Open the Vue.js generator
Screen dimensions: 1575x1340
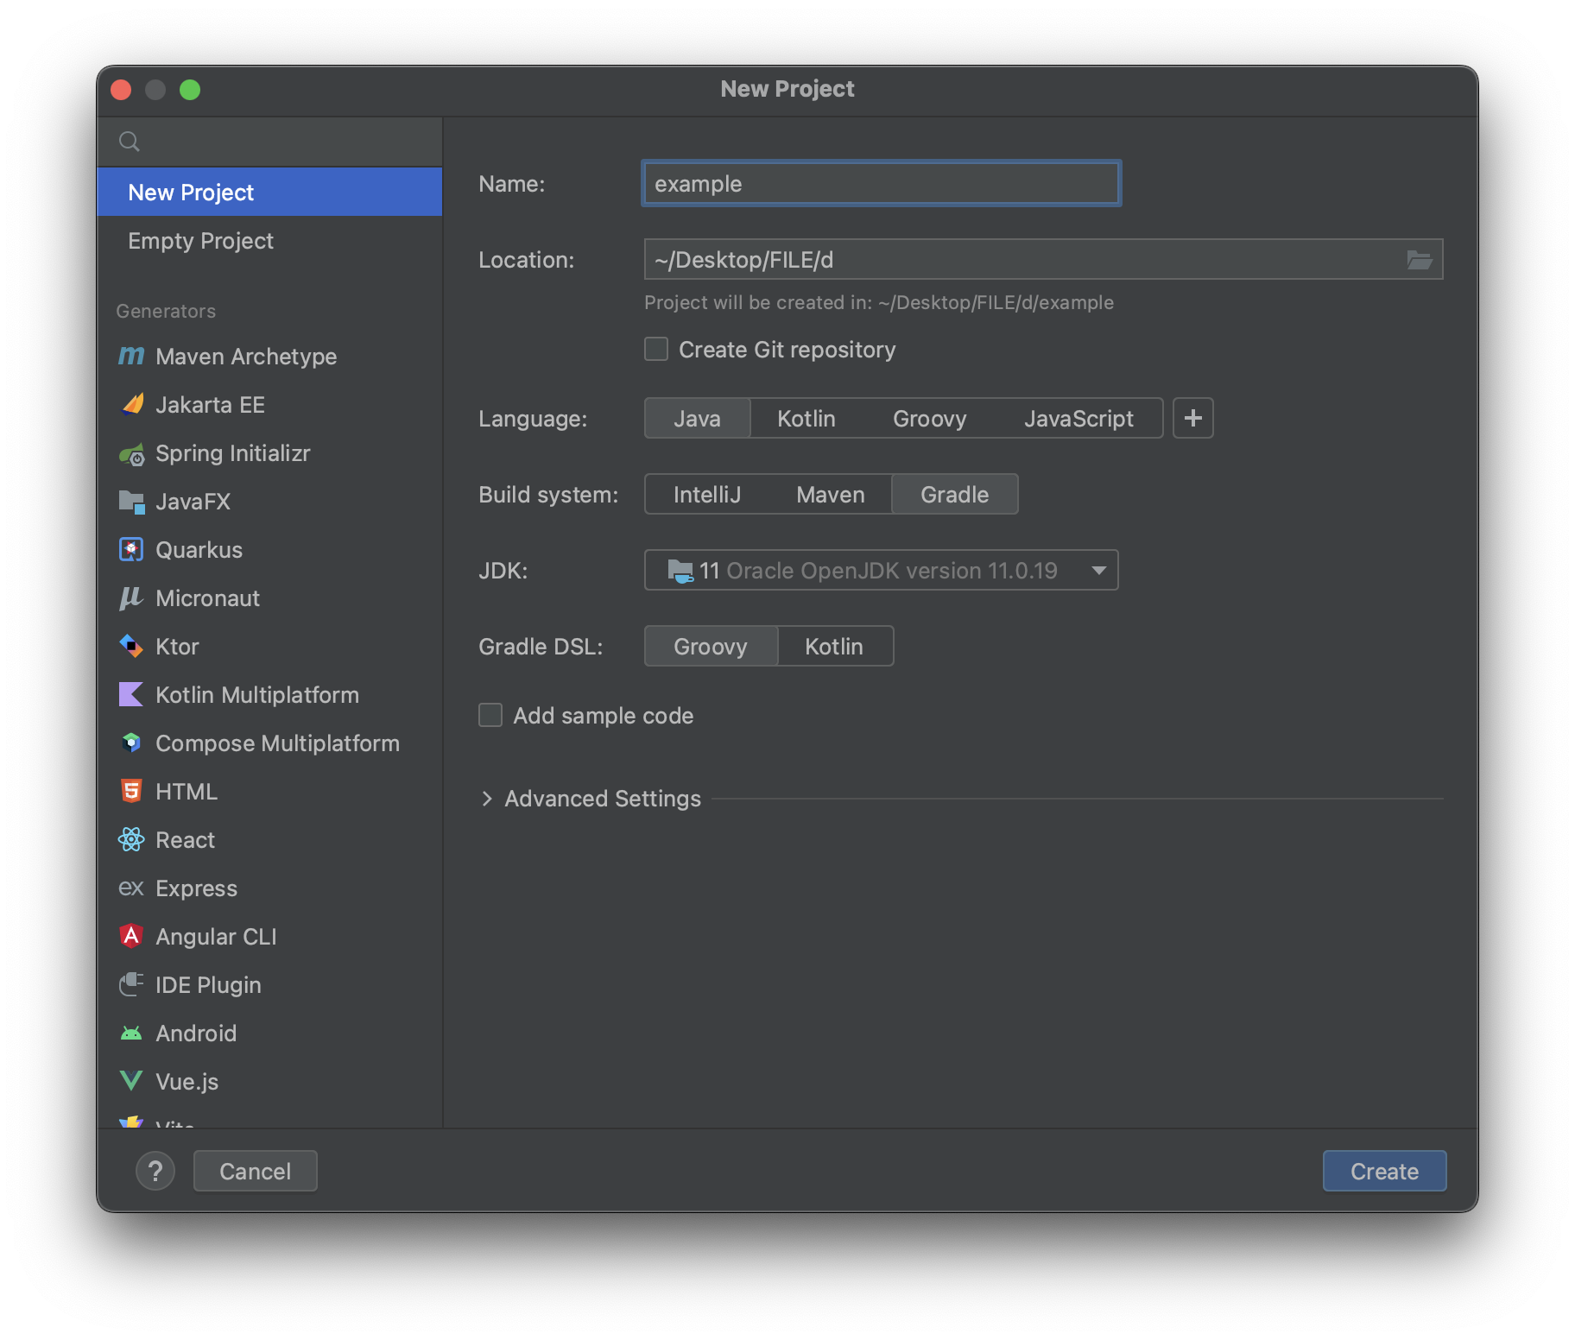tap(269, 1081)
